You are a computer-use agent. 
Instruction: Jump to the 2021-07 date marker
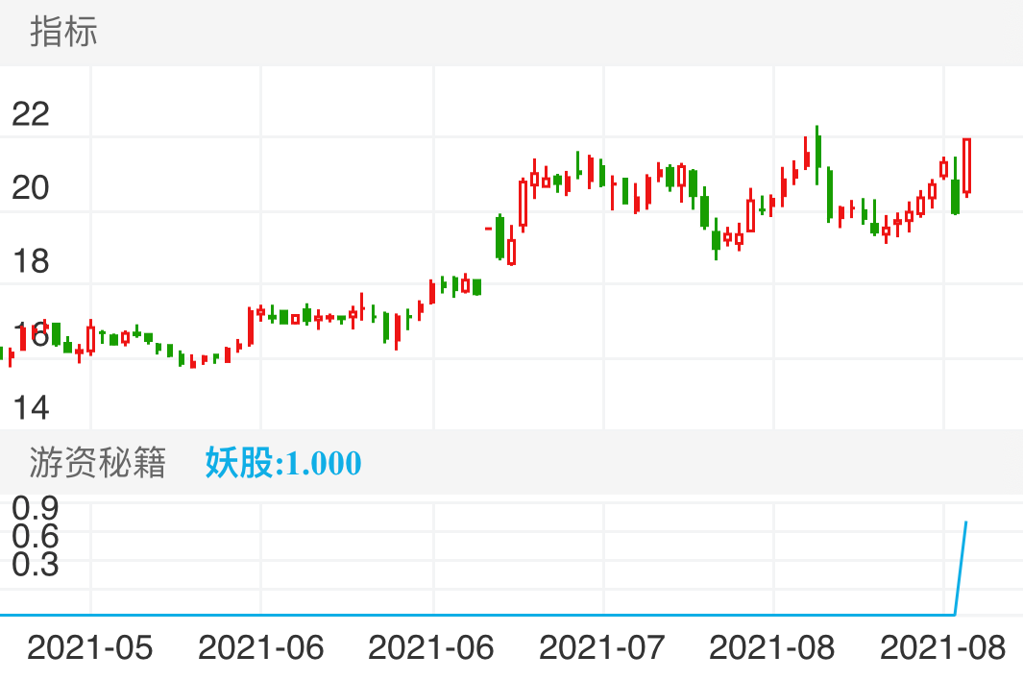click(x=601, y=647)
